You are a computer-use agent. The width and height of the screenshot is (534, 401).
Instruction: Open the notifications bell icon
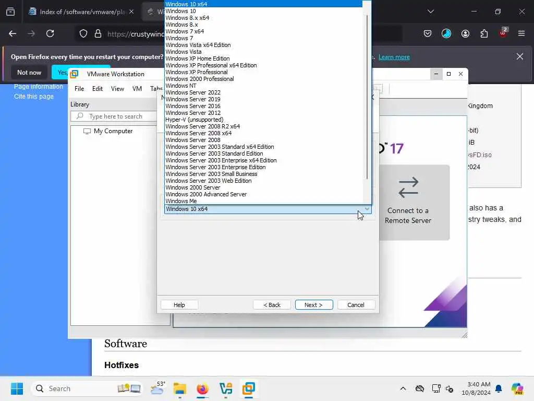tap(499, 388)
